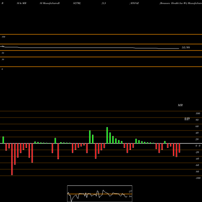Click the RSI axis label 0 on left
The image size is (202, 202).
click(x=2, y=69)
